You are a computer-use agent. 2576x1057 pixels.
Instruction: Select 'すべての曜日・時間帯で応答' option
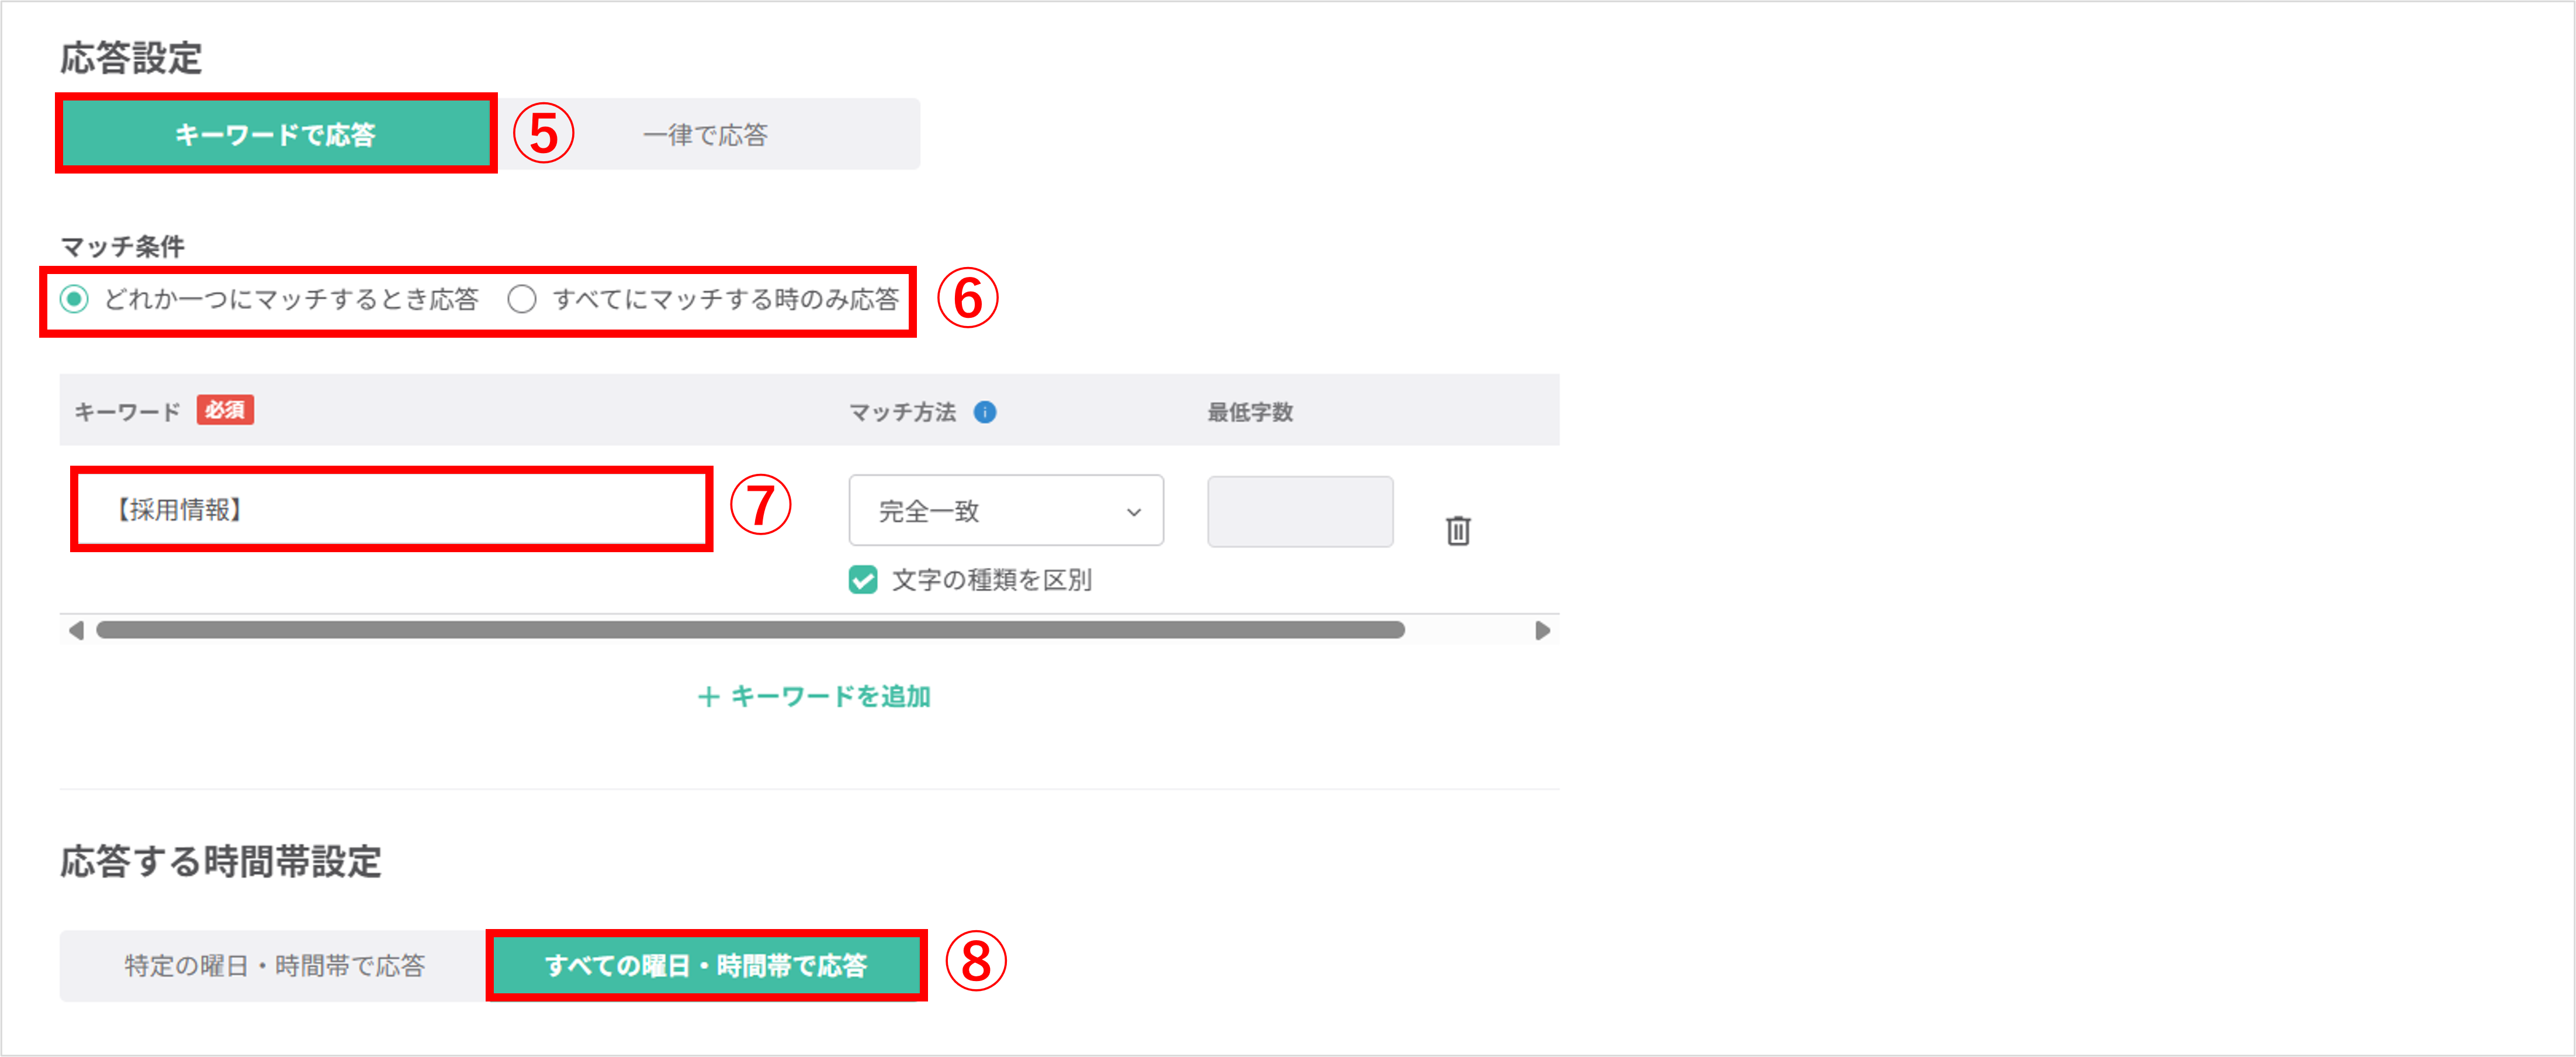(x=706, y=966)
